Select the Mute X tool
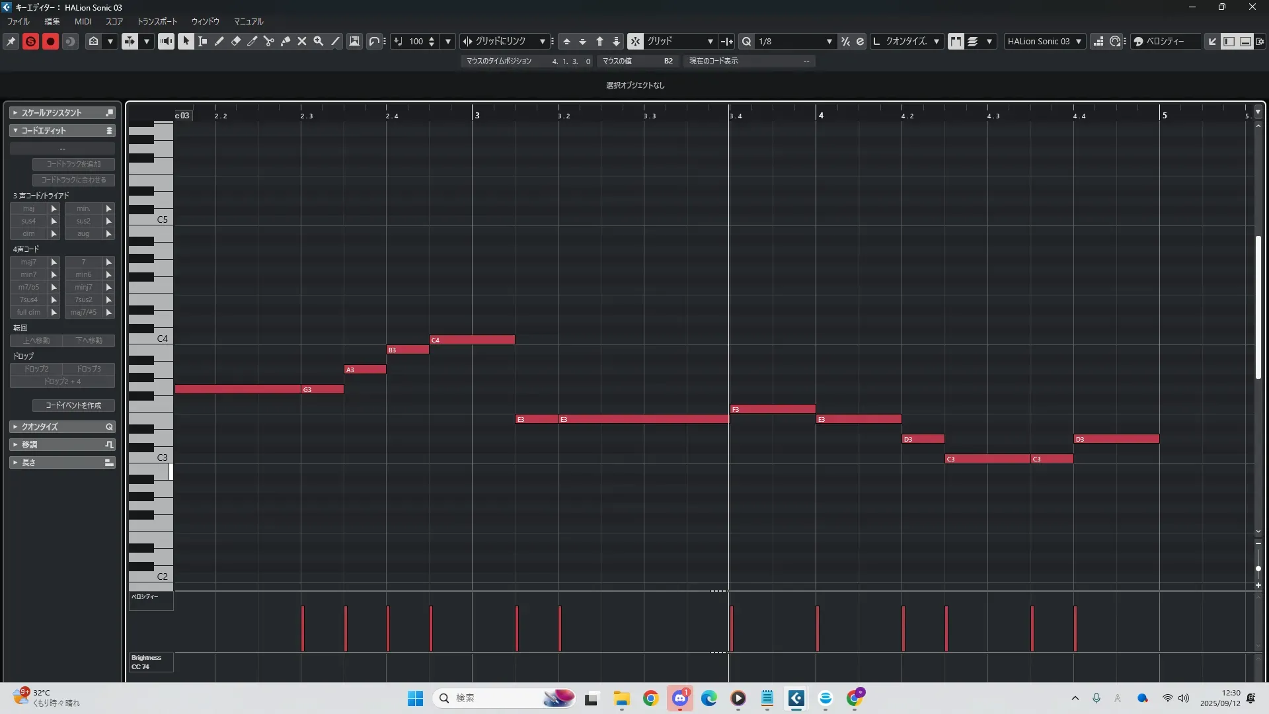Image resolution: width=1269 pixels, height=714 pixels. tap(302, 41)
